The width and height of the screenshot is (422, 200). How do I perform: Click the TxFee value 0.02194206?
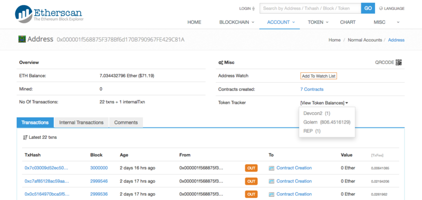(x=380, y=182)
